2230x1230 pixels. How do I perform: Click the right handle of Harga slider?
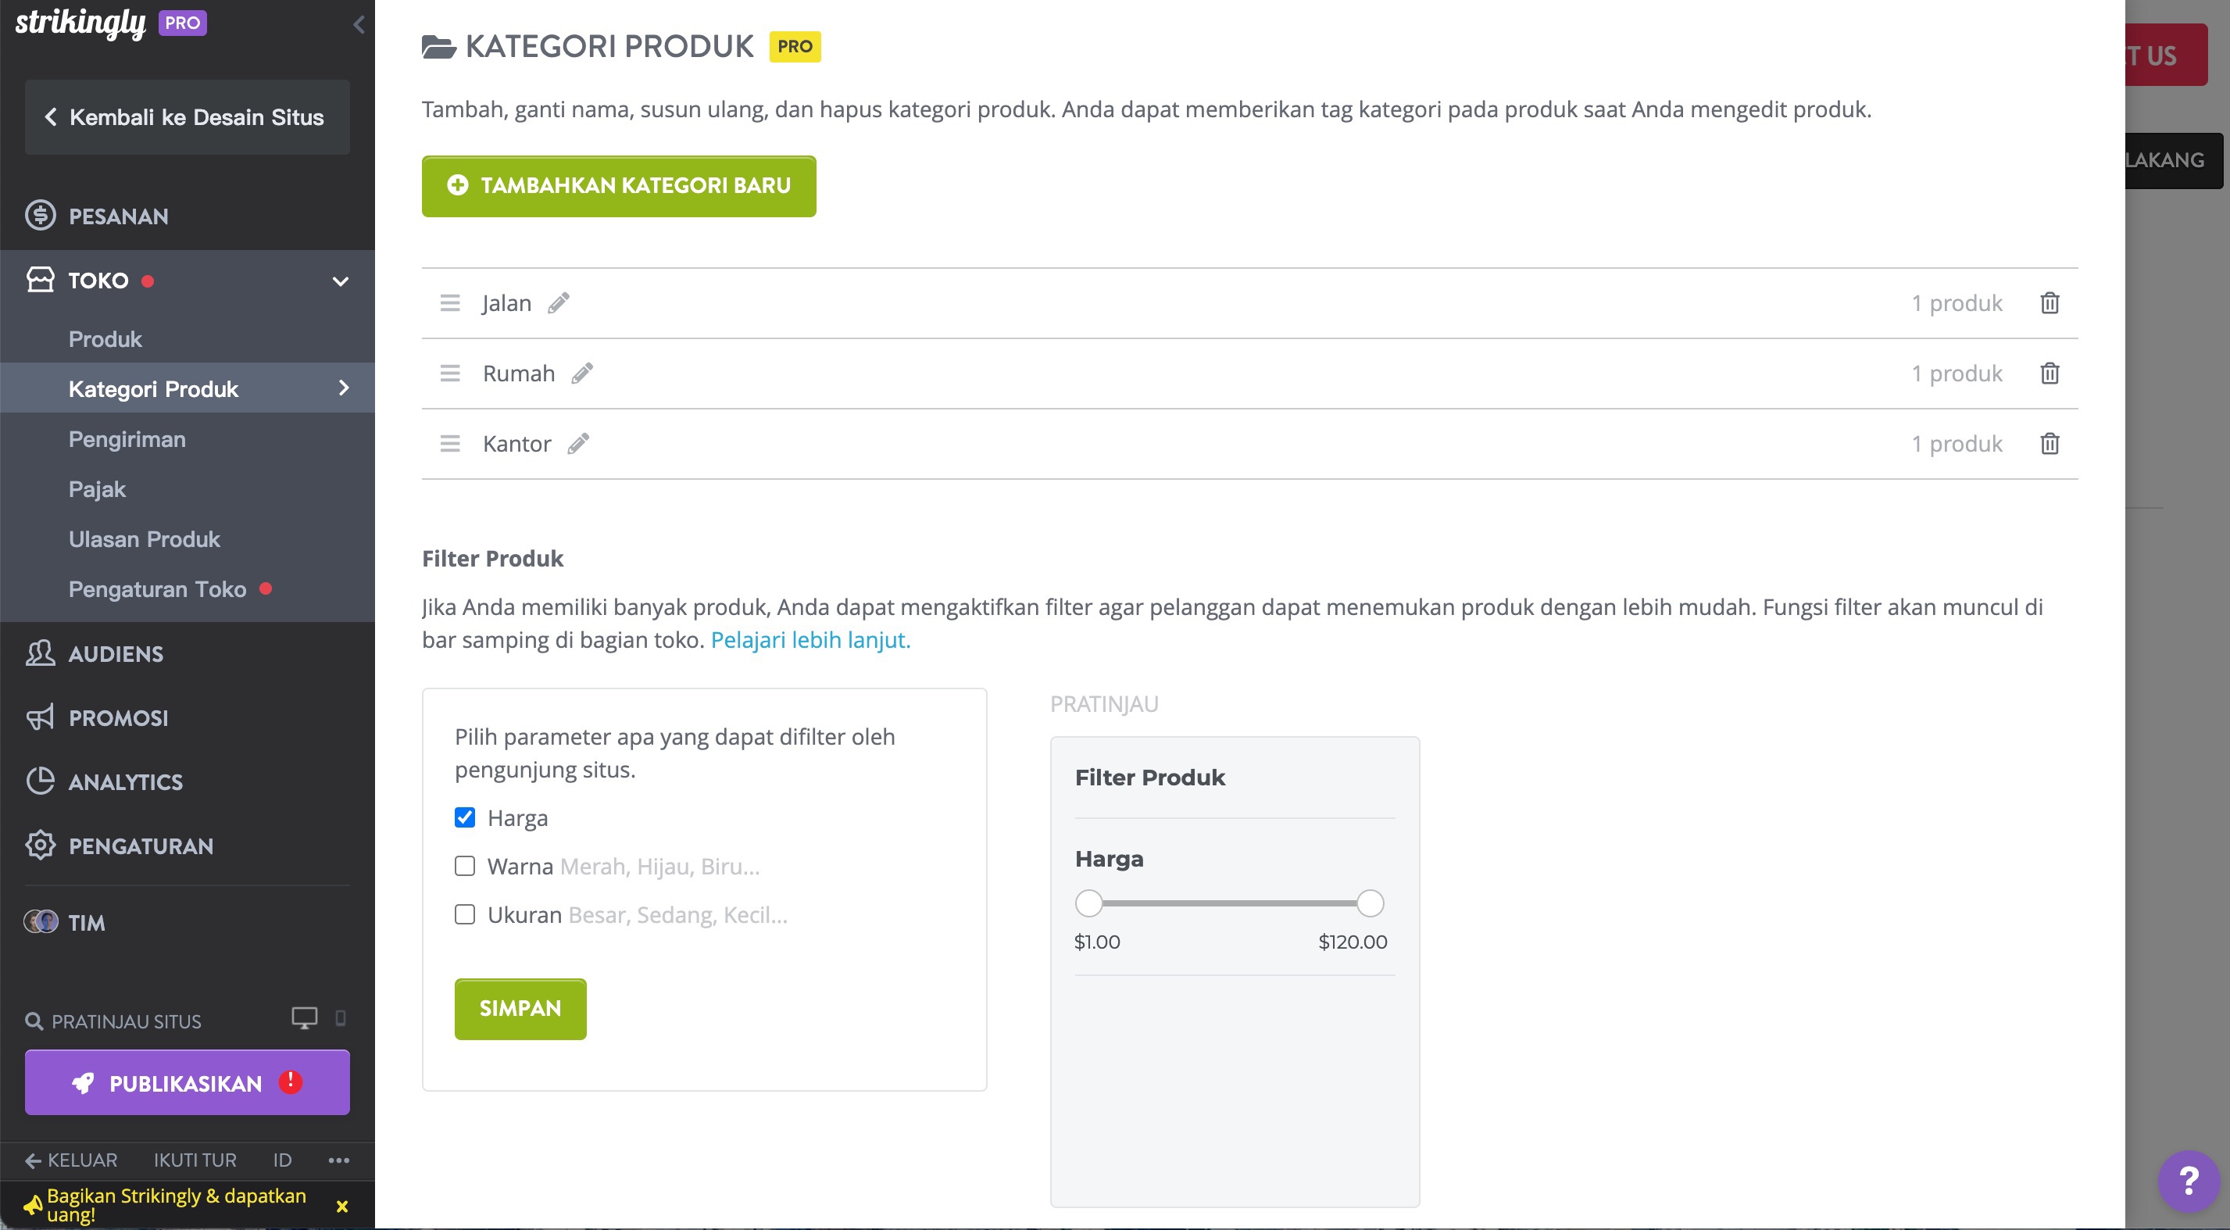1370,903
